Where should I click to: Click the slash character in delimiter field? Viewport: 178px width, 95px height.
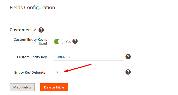pos(58,72)
